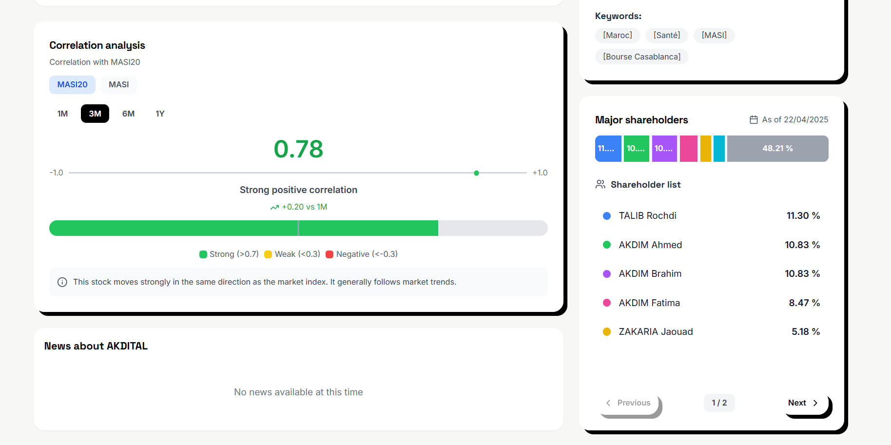891x445 pixels.
Task: Open the [MASI] keyword tag
Action: tap(714, 35)
